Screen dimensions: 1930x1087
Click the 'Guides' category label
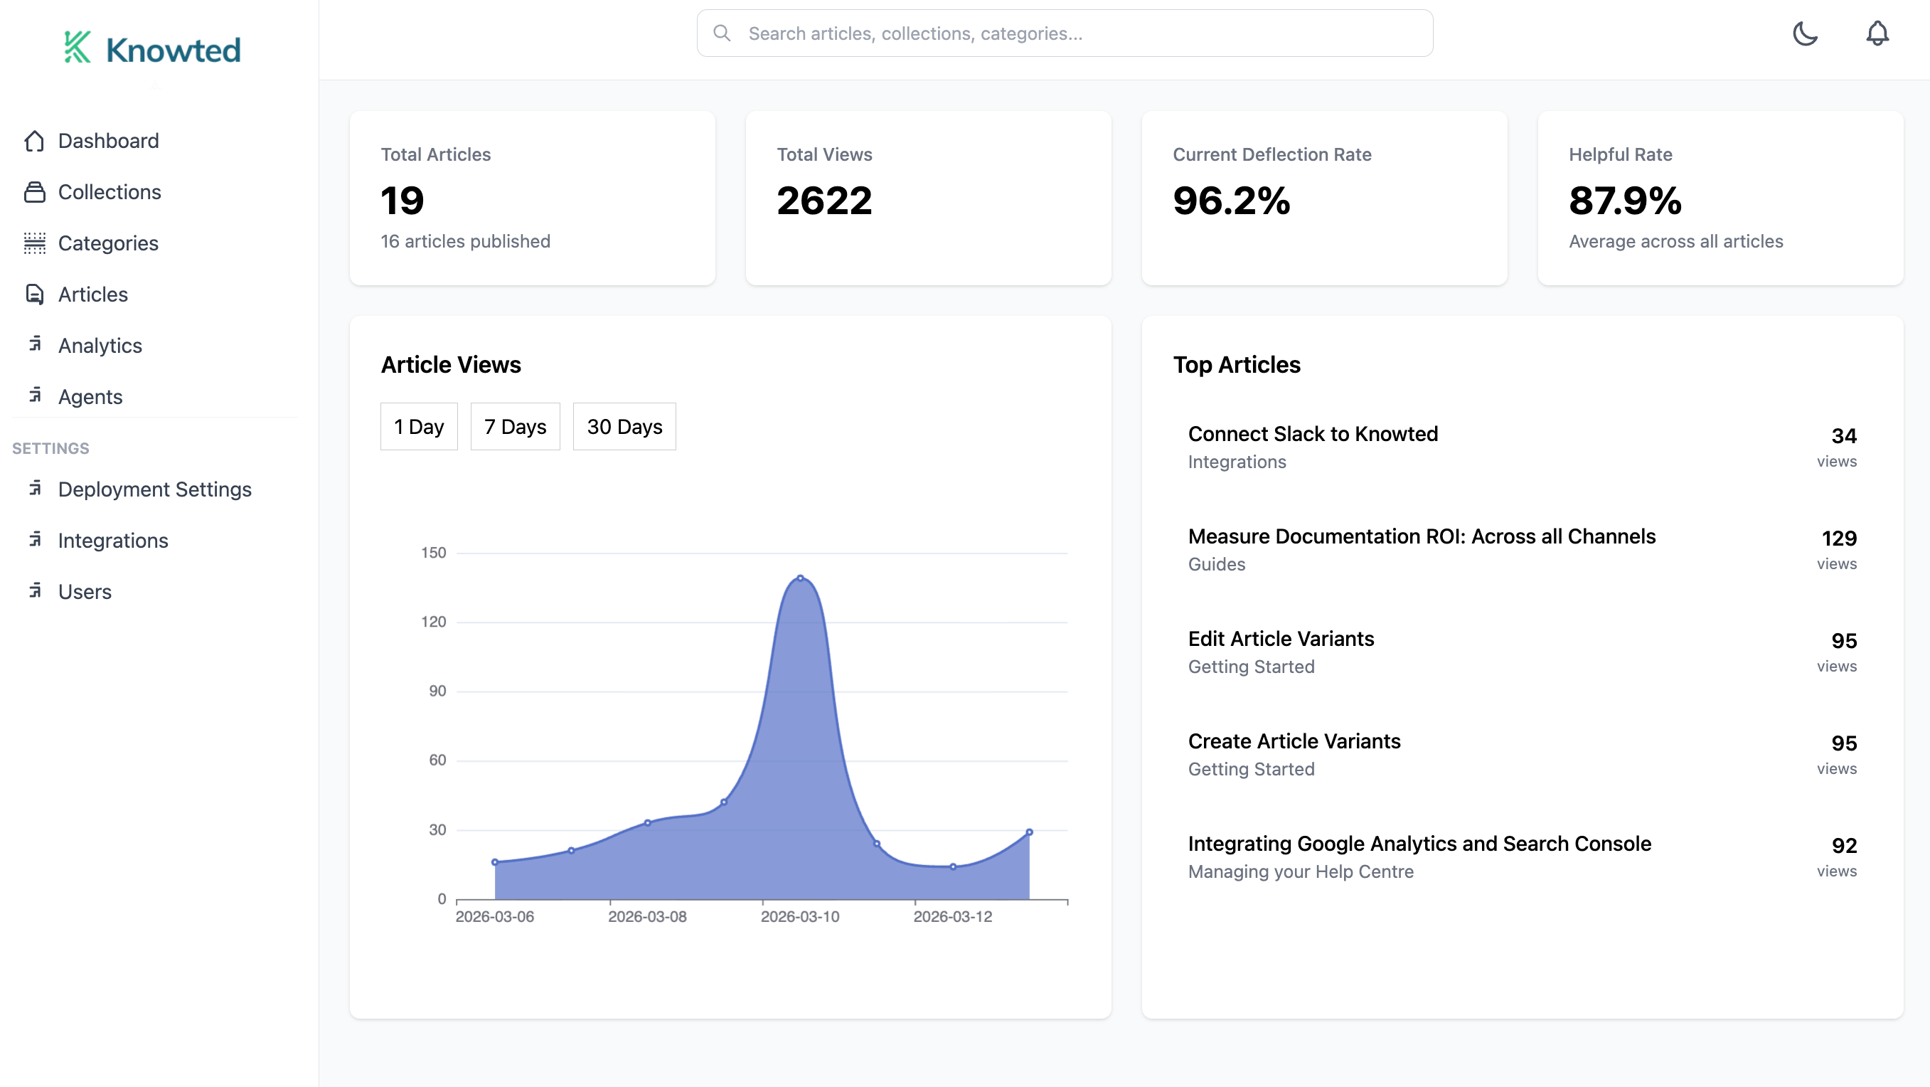1217,565
